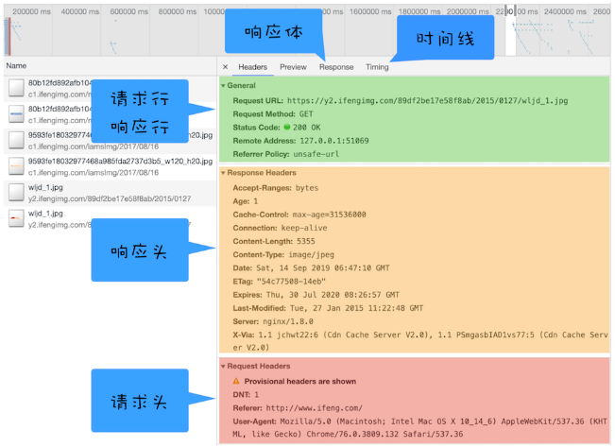Click the Date header value
This screenshot has height=447, width=615.
(x=323, y=268)
